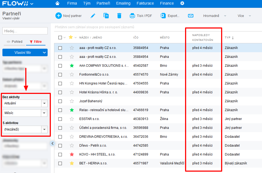Click the Nový partner button
262x173 pixels.
69,16
